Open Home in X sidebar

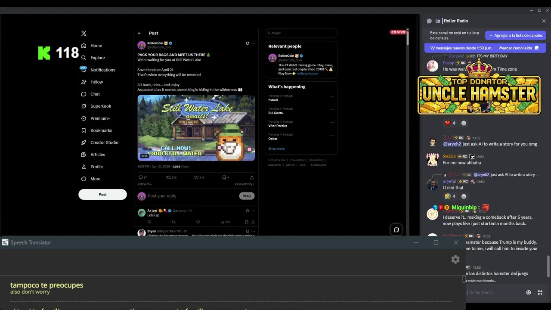(92, 46)
